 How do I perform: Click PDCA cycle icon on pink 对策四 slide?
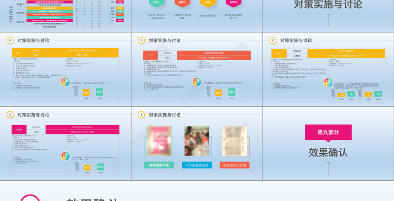click(x=64, y=156)
